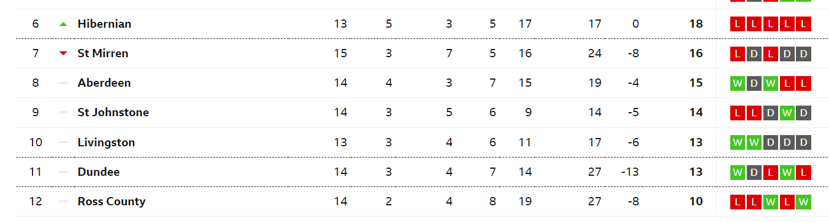Open the Aberdeen team link
This screenshot has width=829, height=223.
click(104, 83)
